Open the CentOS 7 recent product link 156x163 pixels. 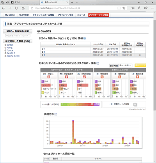11,53
